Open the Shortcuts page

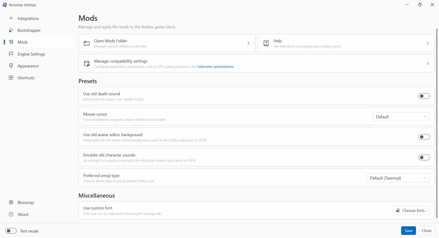point(26,78)
